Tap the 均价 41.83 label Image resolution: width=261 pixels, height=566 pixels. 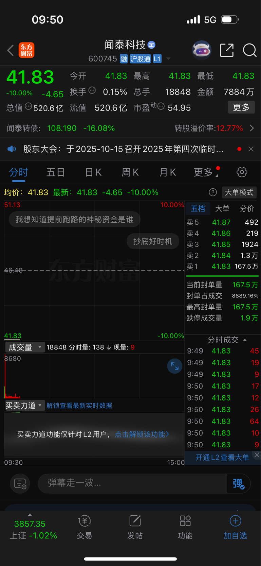(26, 192)
